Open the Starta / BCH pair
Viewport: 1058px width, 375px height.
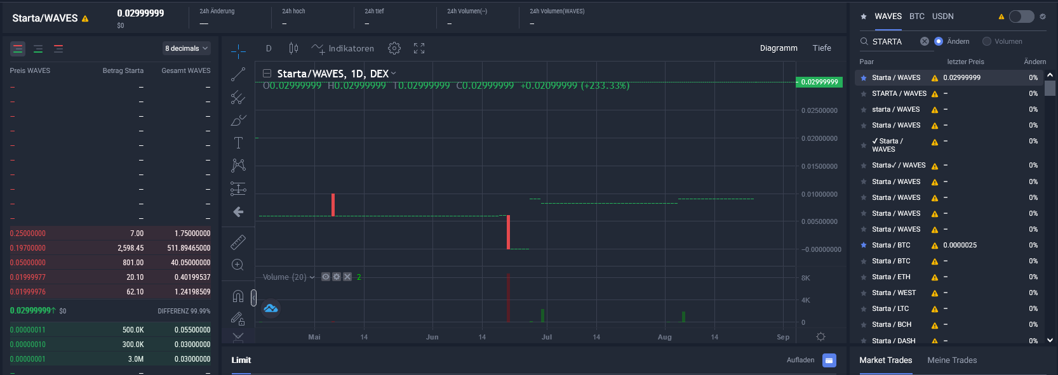[x=949, y=325]
